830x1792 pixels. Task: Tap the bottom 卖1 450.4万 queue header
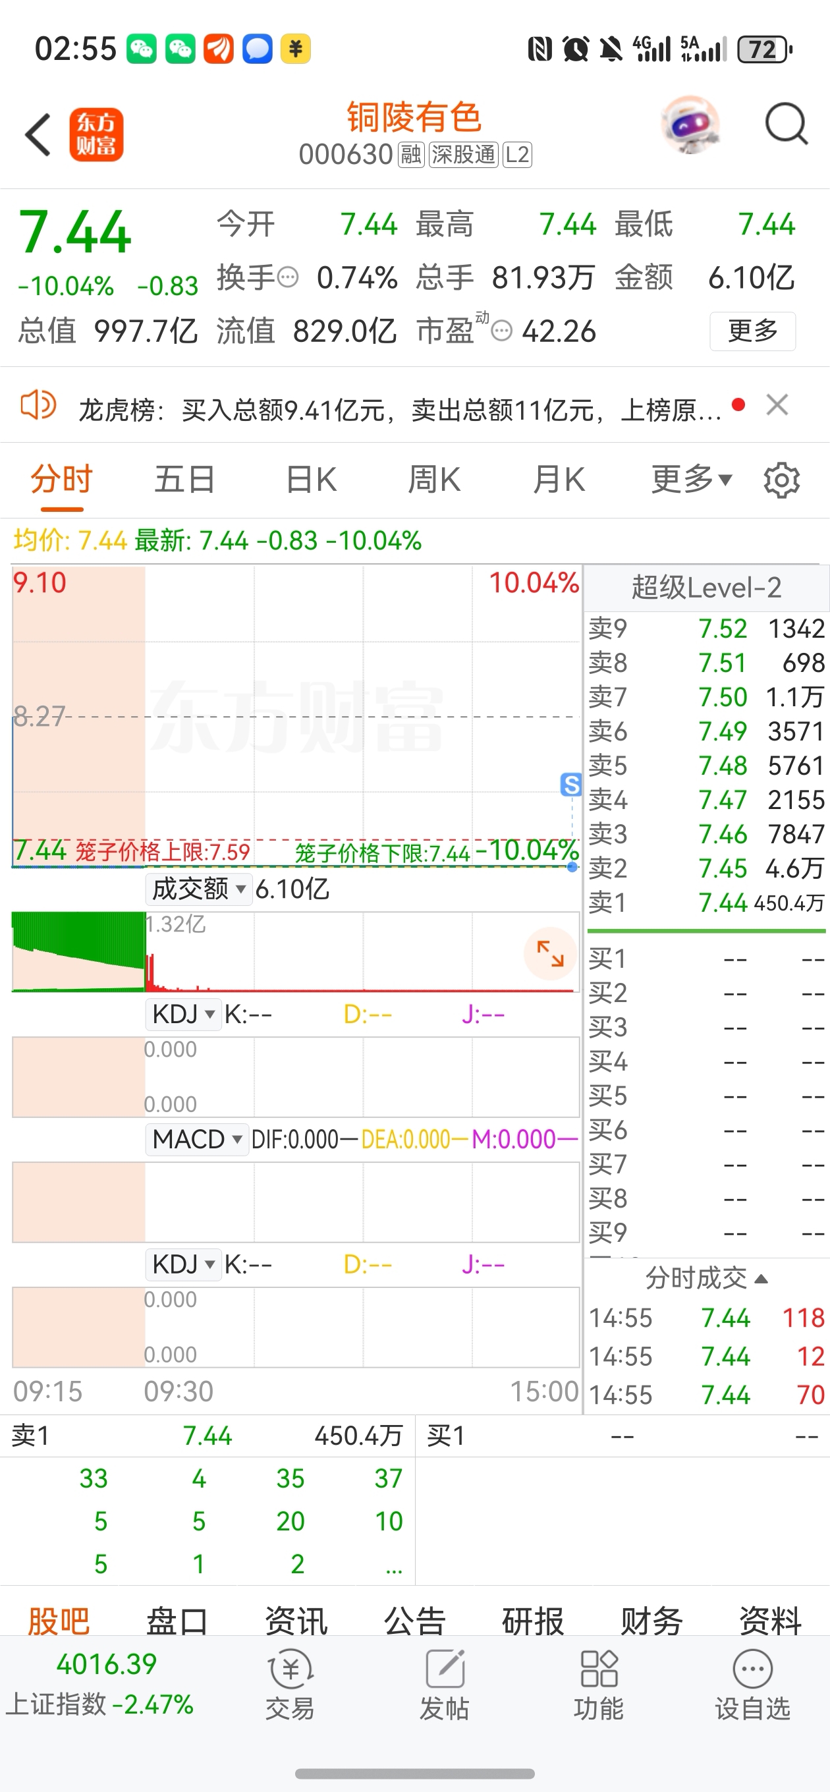click(x=207, y=1436)
